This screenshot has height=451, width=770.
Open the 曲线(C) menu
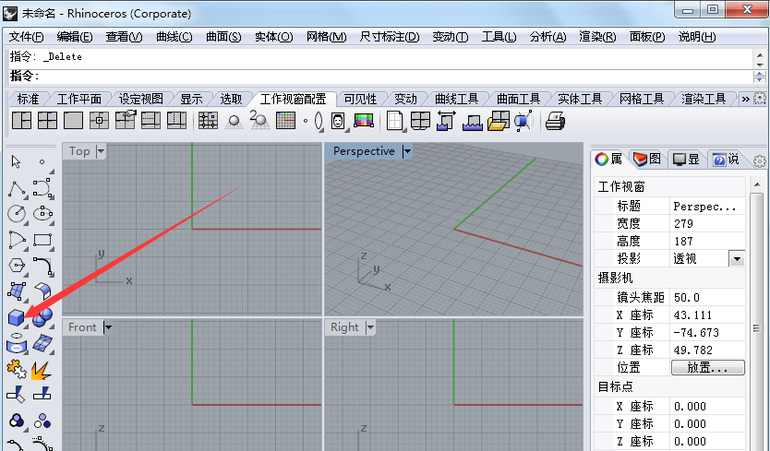(x=174, y=37)
